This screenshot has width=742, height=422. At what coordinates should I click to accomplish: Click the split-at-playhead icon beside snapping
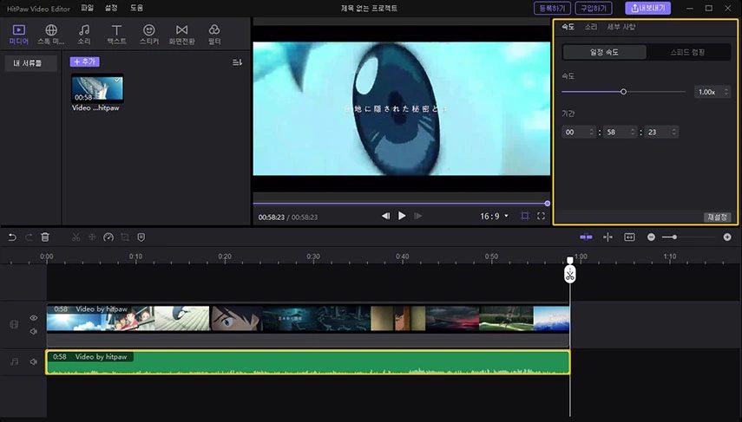pos(608,237)
